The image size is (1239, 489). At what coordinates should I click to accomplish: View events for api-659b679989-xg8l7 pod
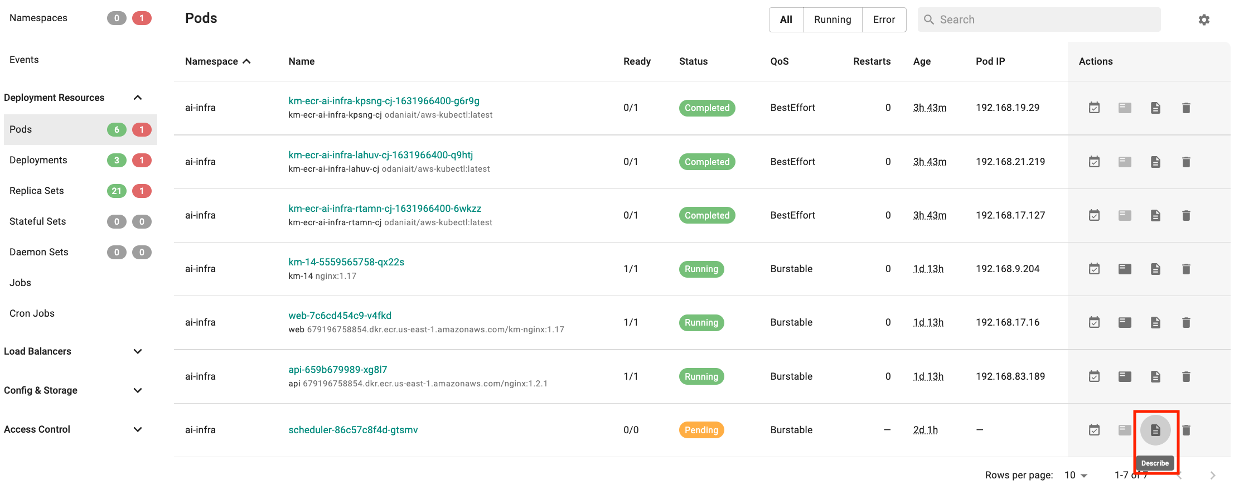point(1094,376)
